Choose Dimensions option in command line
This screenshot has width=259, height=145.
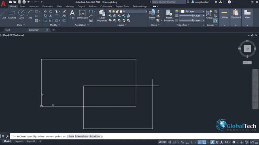point(82,136)
